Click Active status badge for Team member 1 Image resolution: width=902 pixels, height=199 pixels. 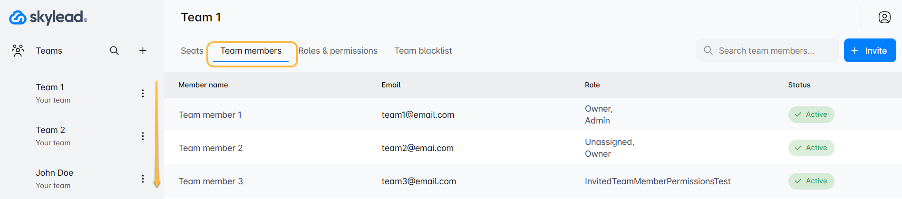point(811,114)
